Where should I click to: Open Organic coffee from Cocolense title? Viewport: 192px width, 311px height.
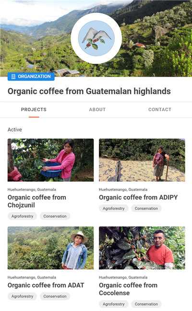(128, 289)
